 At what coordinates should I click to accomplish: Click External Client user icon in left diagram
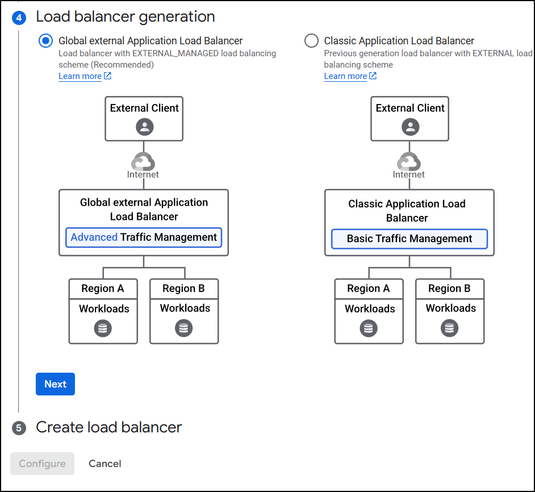144,127
